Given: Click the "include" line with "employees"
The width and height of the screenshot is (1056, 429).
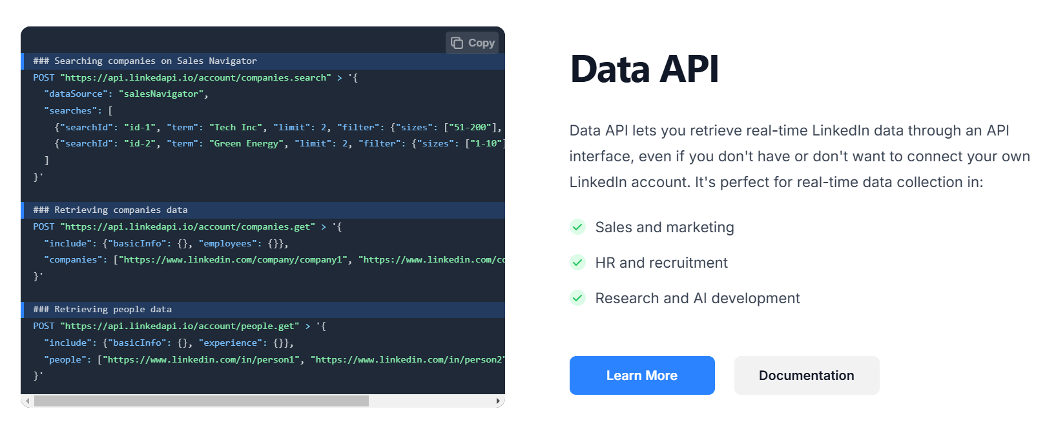Looking at the screenshot, I should point(166,243).
